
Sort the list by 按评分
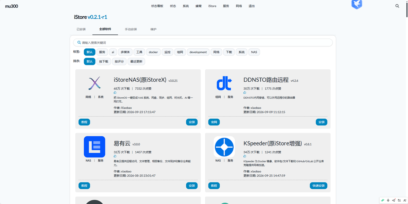[119, 62]
